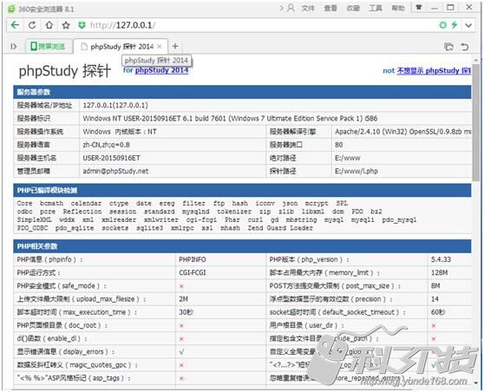This screenshot has height=392, width=484.
Task: Click the Zend Guard Loader module name
Action: (280, 228)
